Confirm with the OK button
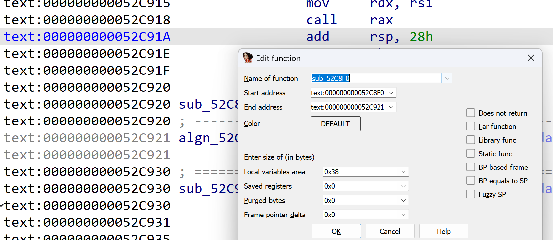 pyautogui.click(x=336, y=231)
